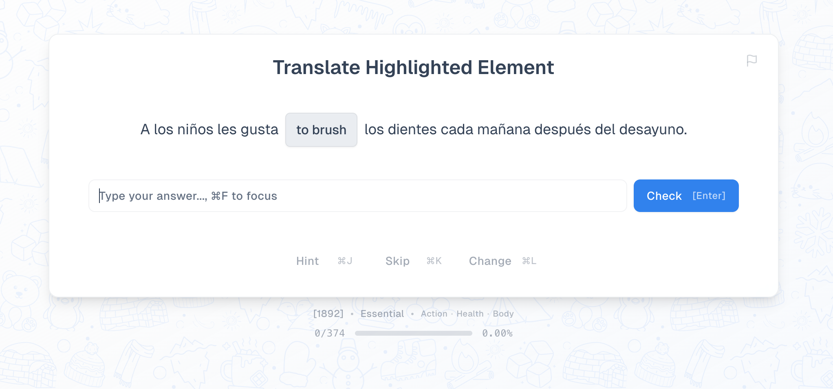Click the Health category tag
This screenshot has height=389, width=833.
tap(470, 313)
